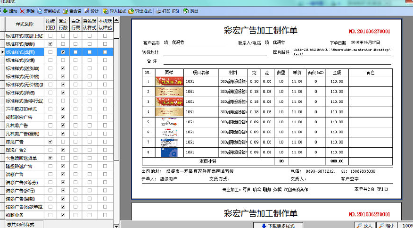Click the 彩宏广告加工制作单 preview title
Screen dimensions: 413x228
261,31
